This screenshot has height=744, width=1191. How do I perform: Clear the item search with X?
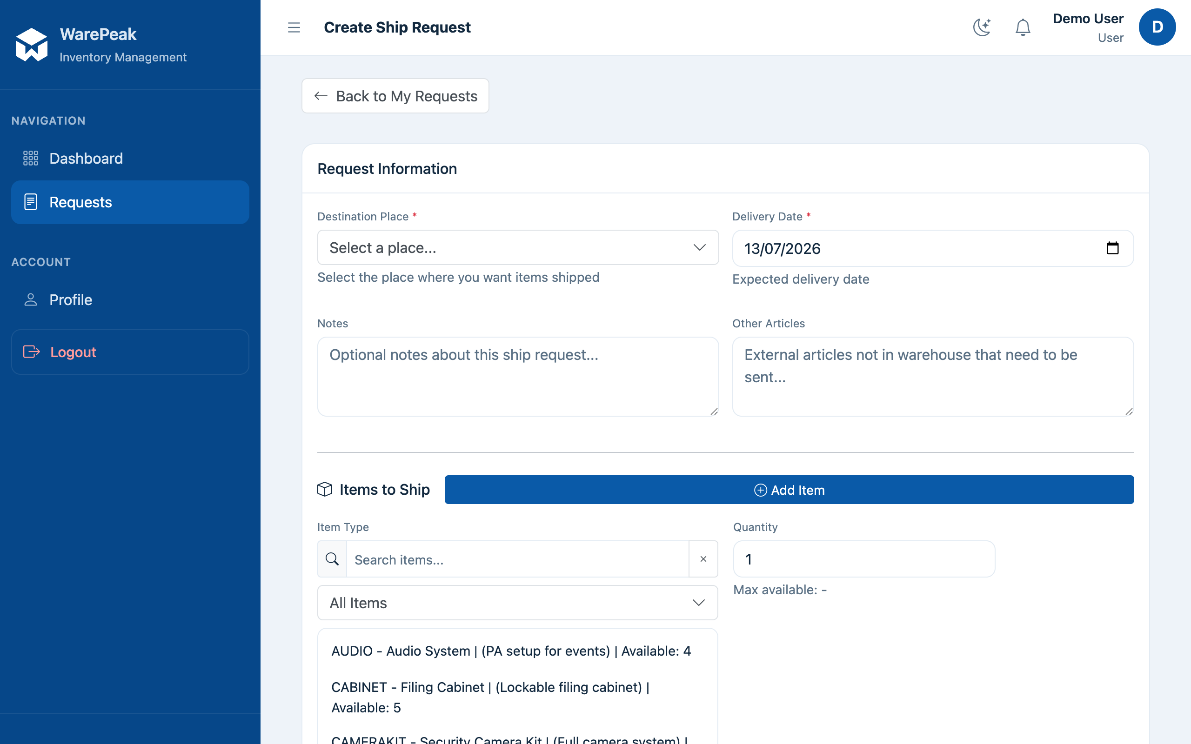point(703,559)
